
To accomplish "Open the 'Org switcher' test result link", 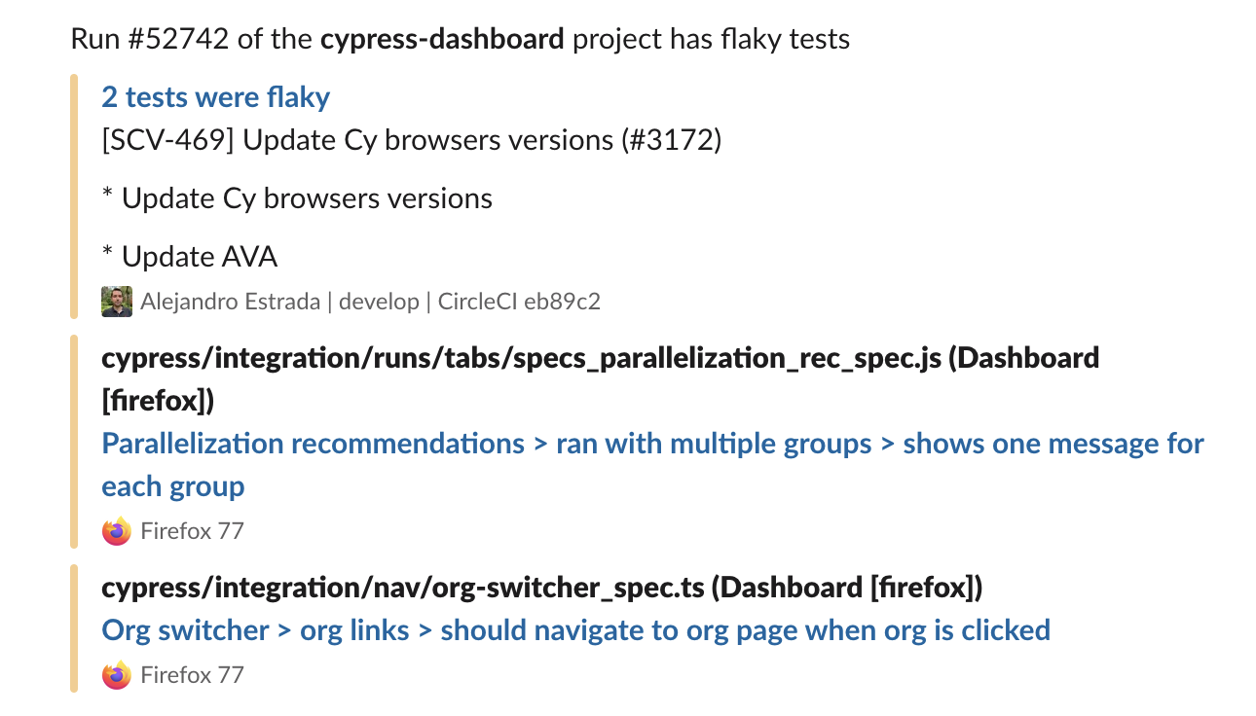I will (574, 630).
